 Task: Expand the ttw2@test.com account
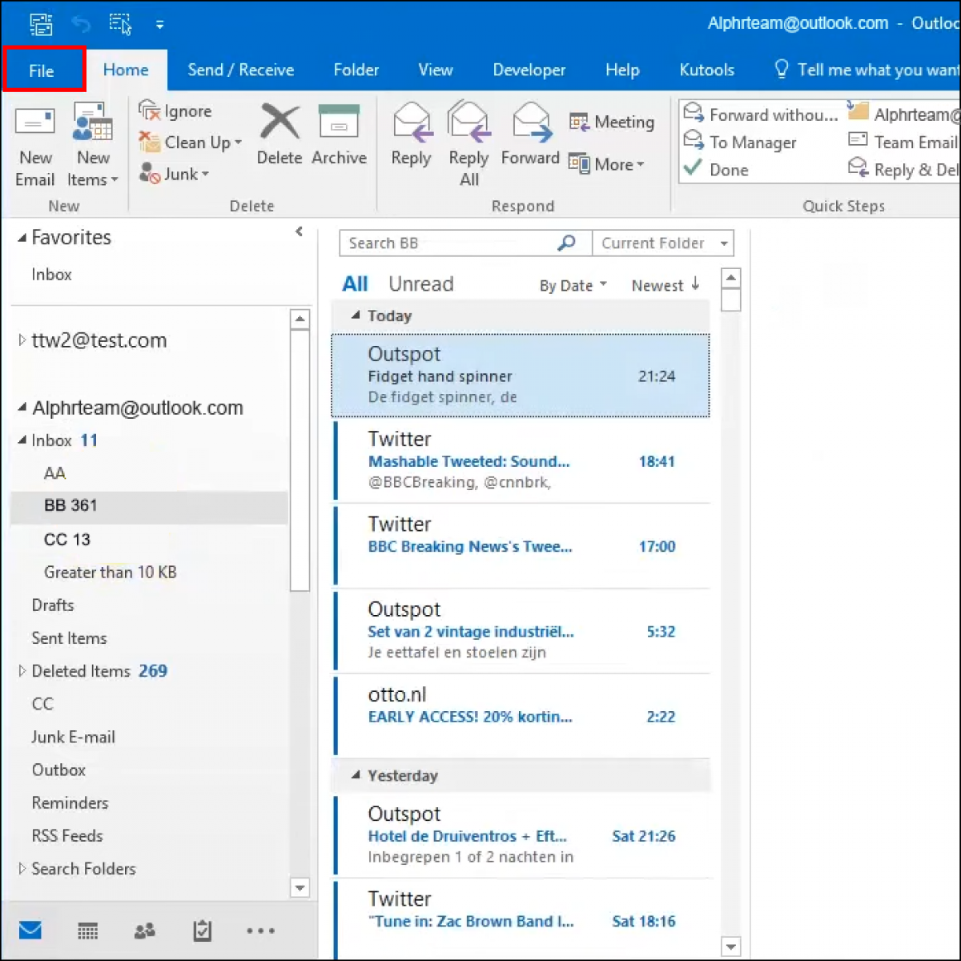pos(22,340)
